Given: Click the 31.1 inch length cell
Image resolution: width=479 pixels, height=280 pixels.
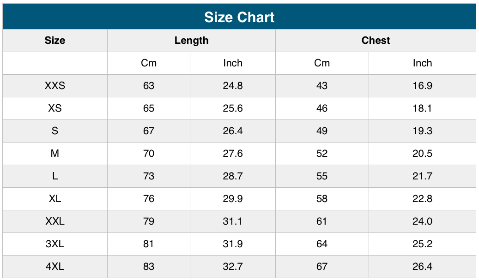Looking at the screenshot, I should tap(233, 221).
